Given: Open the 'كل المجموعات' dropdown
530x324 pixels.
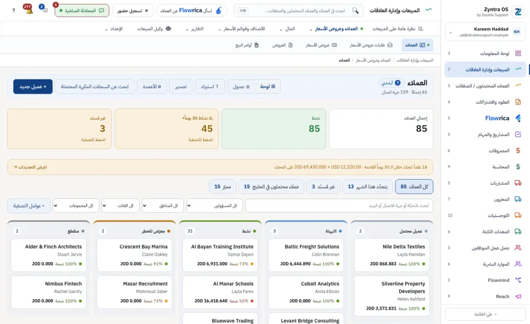Looking at the screenshot, I should [76, 206].
